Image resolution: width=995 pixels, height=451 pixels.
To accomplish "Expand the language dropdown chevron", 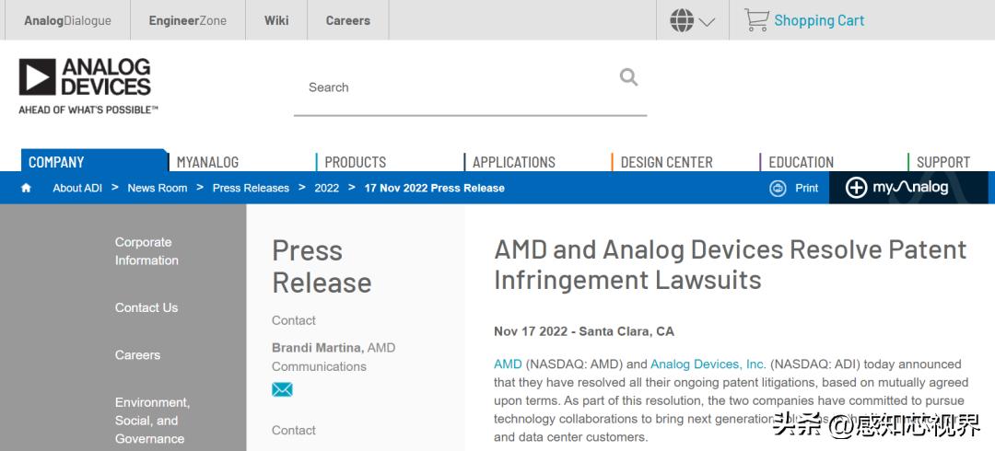I will pyautogui.click(x=708, y=22).
